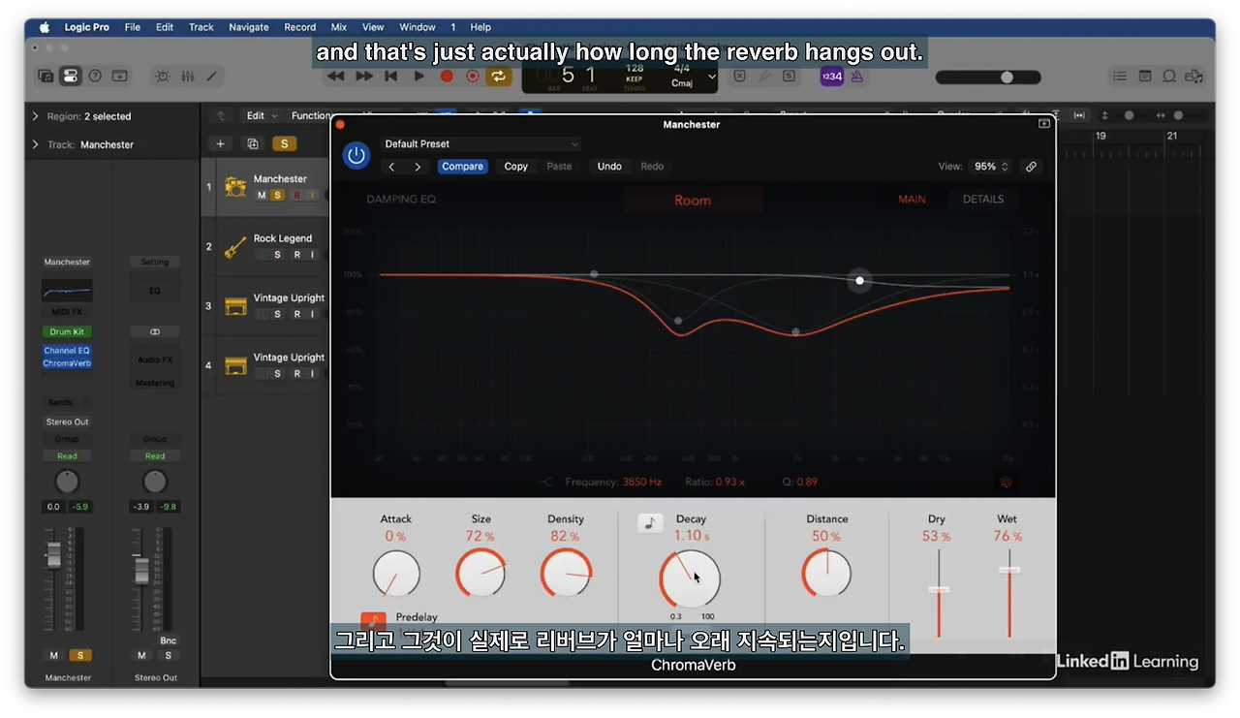Toggle the yellow Cycle button

(x=499, y=76)
